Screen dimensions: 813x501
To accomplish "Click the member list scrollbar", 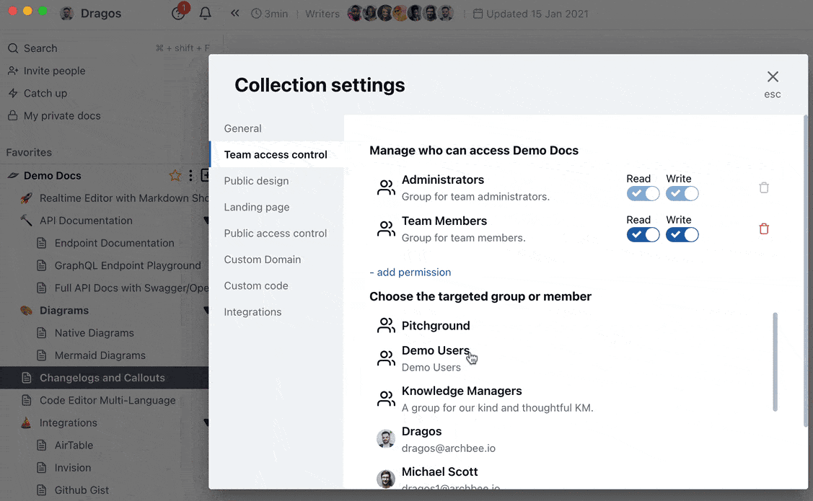I will click(775, 360).
